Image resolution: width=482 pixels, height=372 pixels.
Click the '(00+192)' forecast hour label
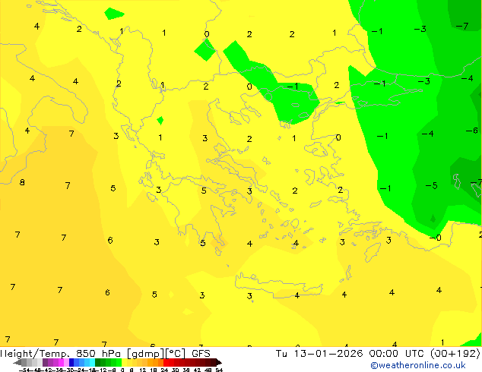click(x=455, y=354)
